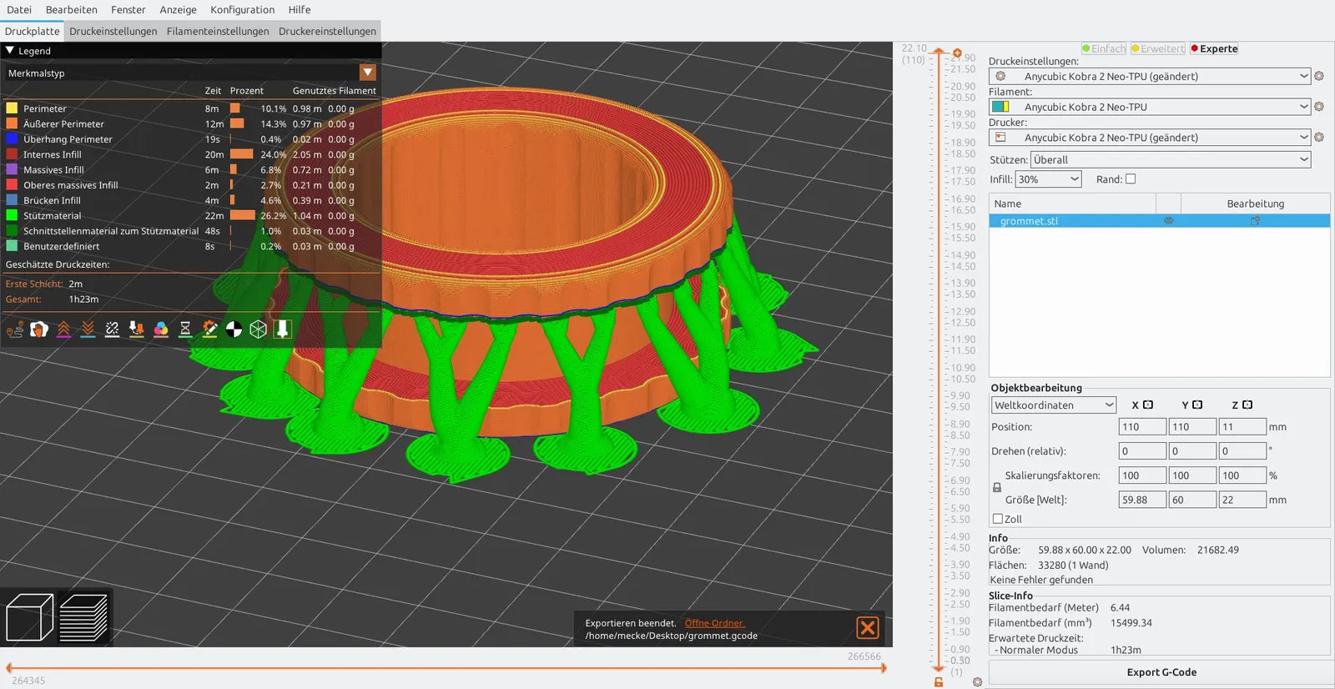Select grommet.stl in object list
The width and height of the screenshot is (1335, 689).
point(1159,221)
